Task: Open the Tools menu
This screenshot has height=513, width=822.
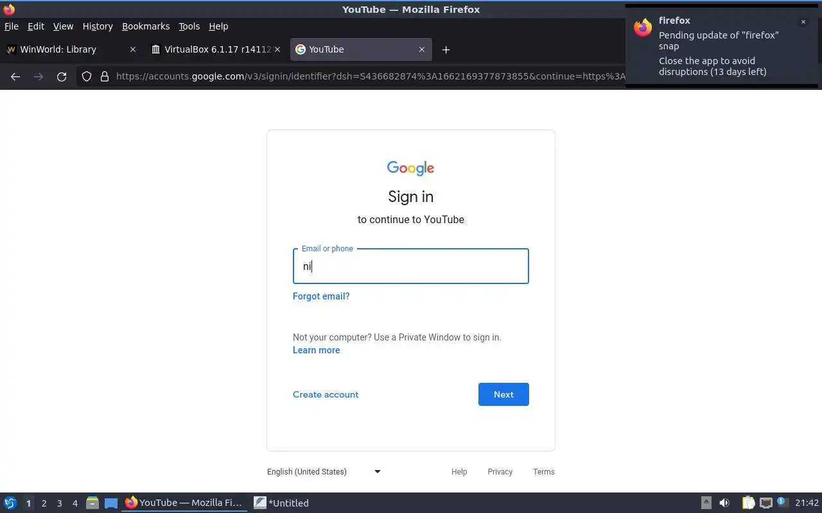Action: point(189,26)
